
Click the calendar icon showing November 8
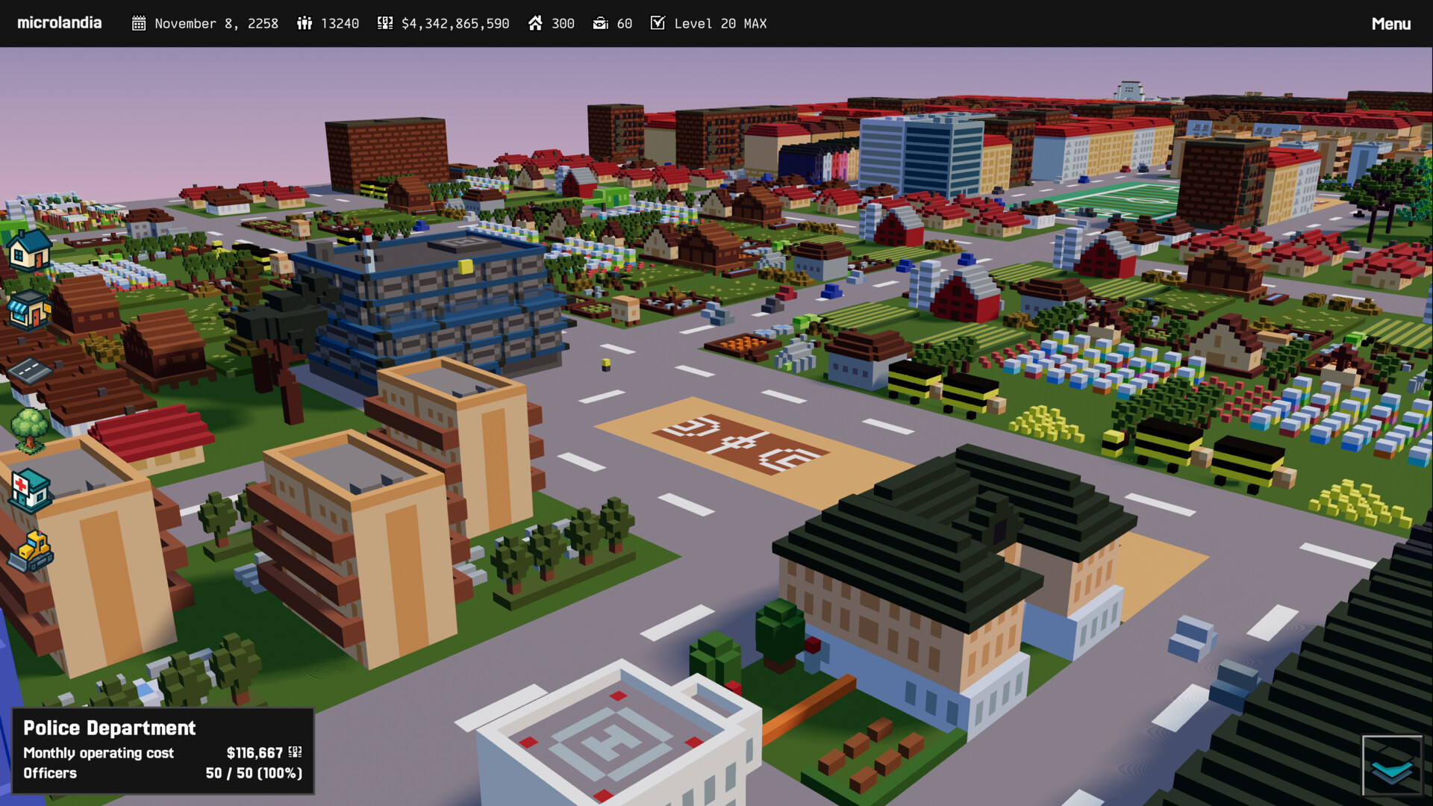(x=138, y=23)
